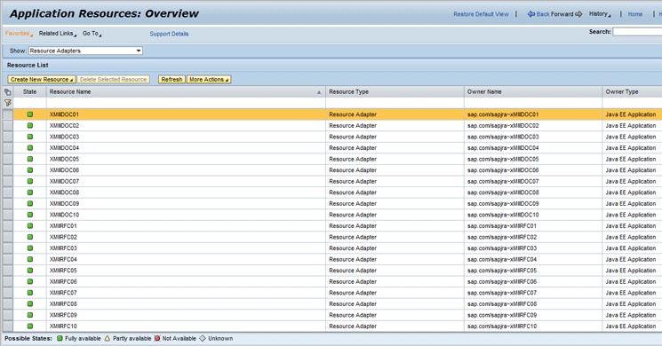This screenshot has height=346, width=662.
Task: Open the Go To menu
Action: 92,34
